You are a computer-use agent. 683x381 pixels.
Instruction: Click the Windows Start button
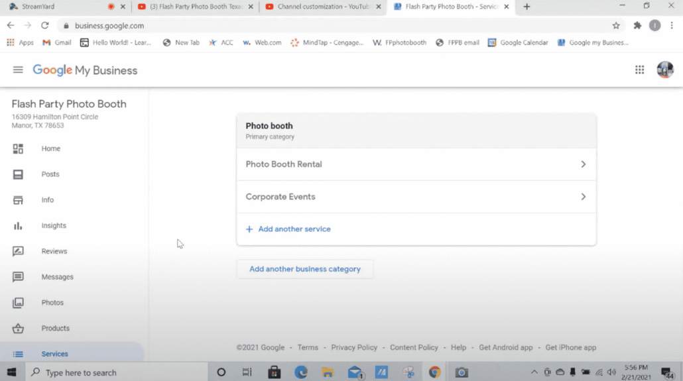tap(12, 372)
